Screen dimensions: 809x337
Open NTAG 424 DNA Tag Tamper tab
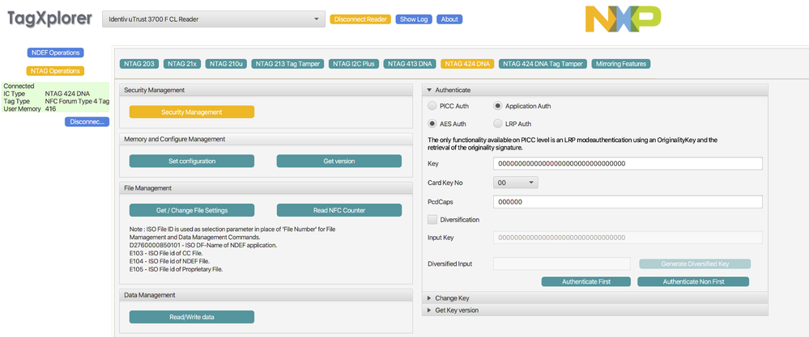[543, 64]
